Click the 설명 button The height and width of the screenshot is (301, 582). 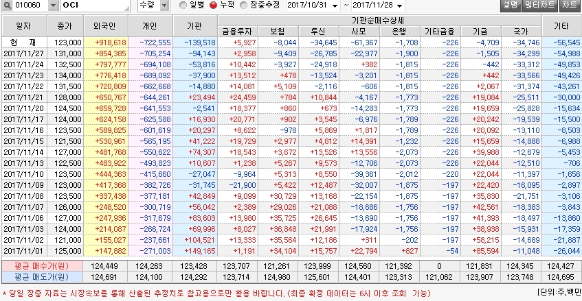click(x=510, y=5)
